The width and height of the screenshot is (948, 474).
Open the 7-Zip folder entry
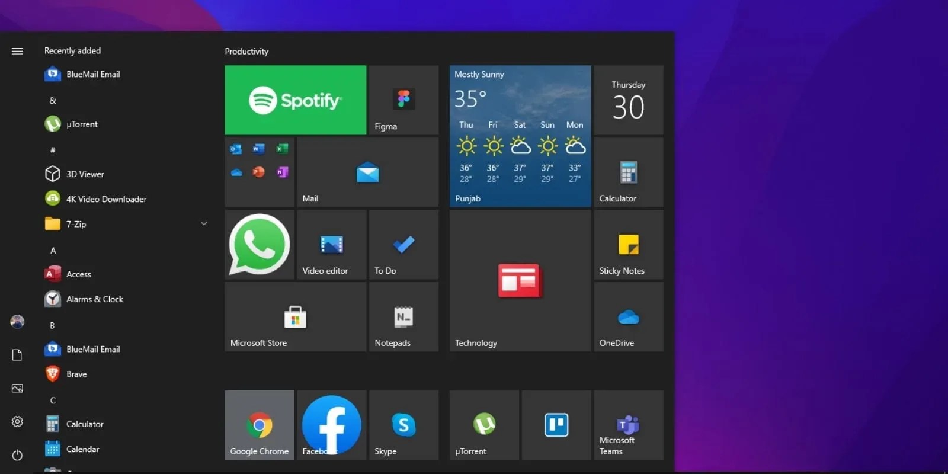tap(126, 224)
